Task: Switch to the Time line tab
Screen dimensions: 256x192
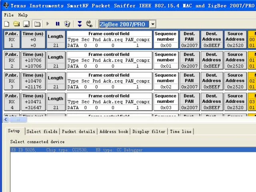Action: coord(180,132)
